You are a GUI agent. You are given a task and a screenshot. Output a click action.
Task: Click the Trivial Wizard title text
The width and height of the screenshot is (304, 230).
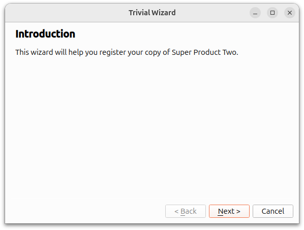[x=152, y=13]
